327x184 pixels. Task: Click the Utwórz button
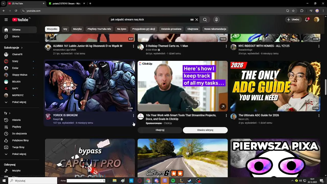click(293, 20)
